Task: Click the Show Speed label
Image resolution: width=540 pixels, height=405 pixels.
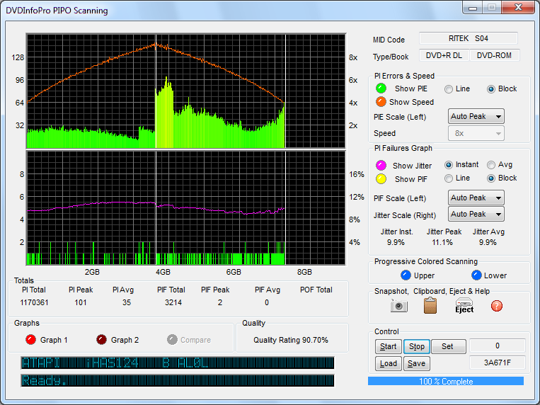Action: click(411, 102)
